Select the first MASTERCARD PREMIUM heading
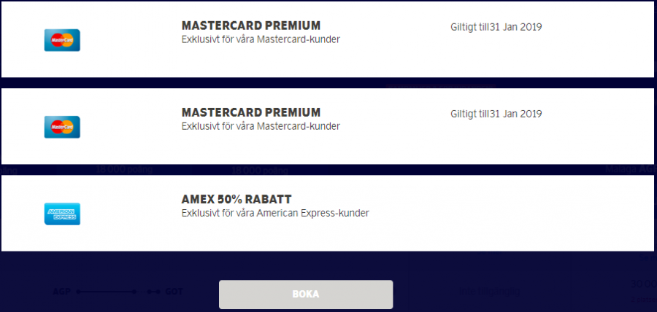Image resolution: width=657 pixels, height=312 pixels. 250,26
